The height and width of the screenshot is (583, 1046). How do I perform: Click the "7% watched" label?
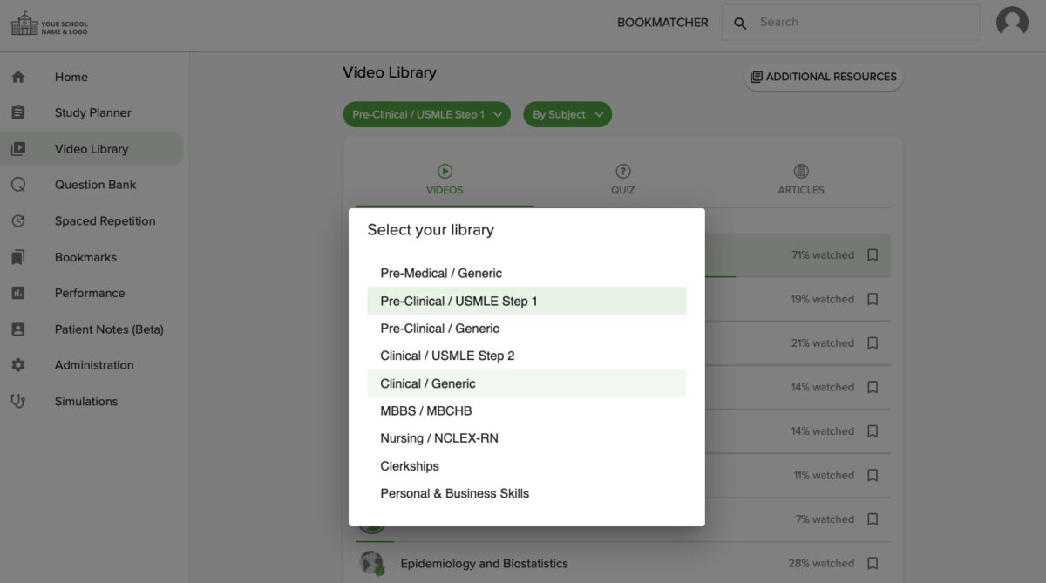[x=825, y=519]
